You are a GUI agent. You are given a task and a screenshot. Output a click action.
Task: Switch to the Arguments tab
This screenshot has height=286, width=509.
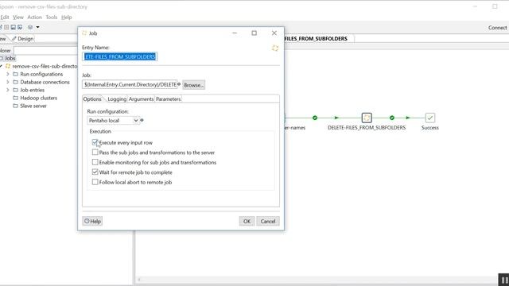(141, 99)
